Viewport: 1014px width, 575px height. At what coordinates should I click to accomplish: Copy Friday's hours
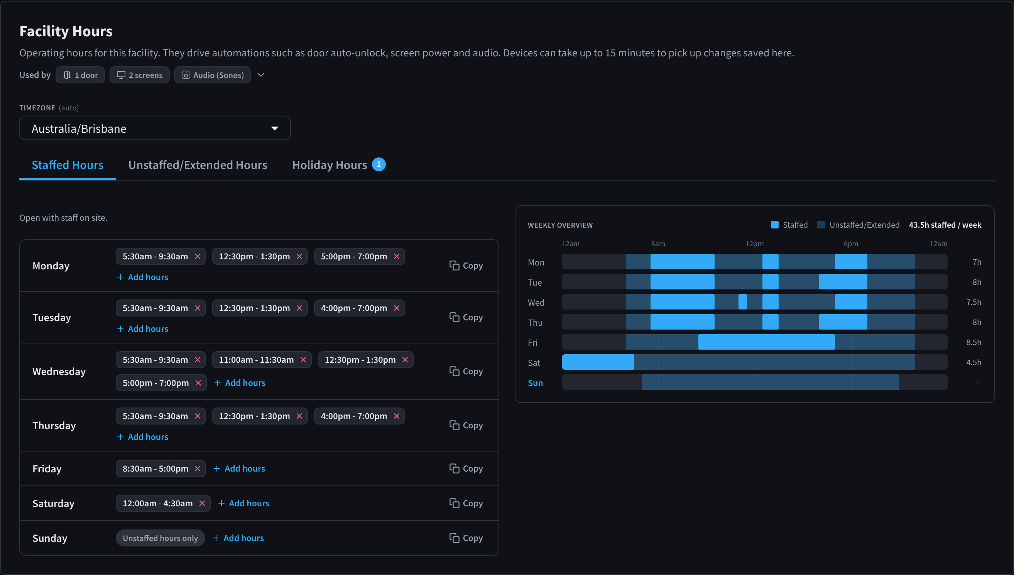point(466,468)
